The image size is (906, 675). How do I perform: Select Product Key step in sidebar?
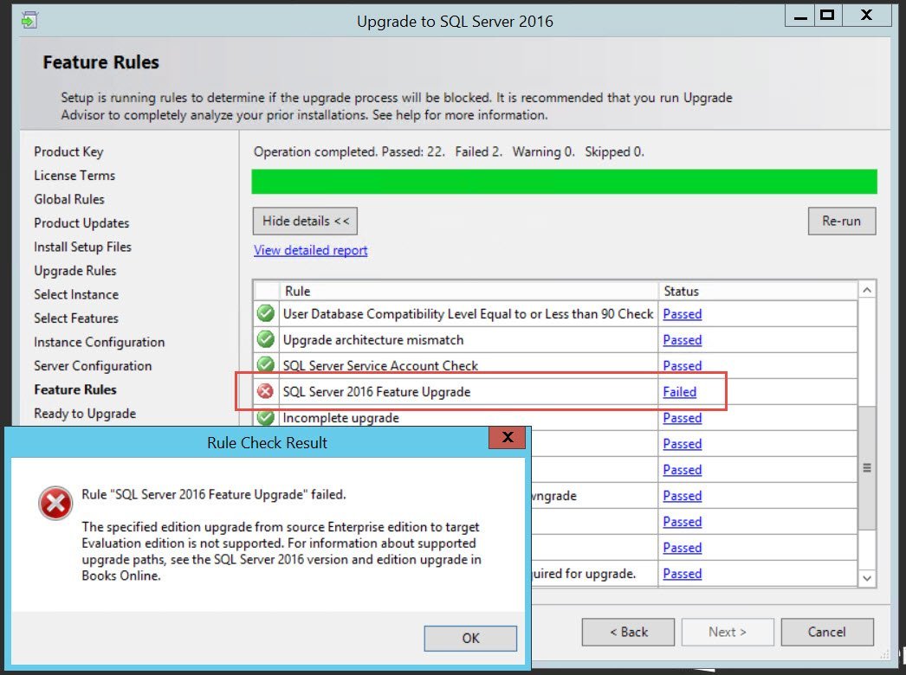tap(68, 151)
